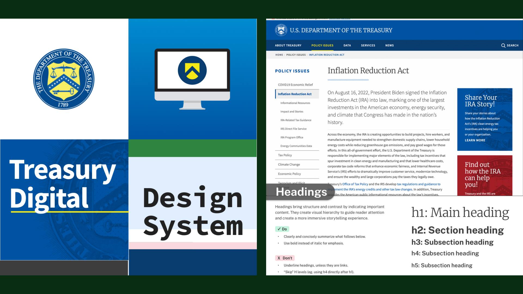523x294 pixels.
Task: Click the POLICY ISSUES navigation tab
Action: point(322,45)
